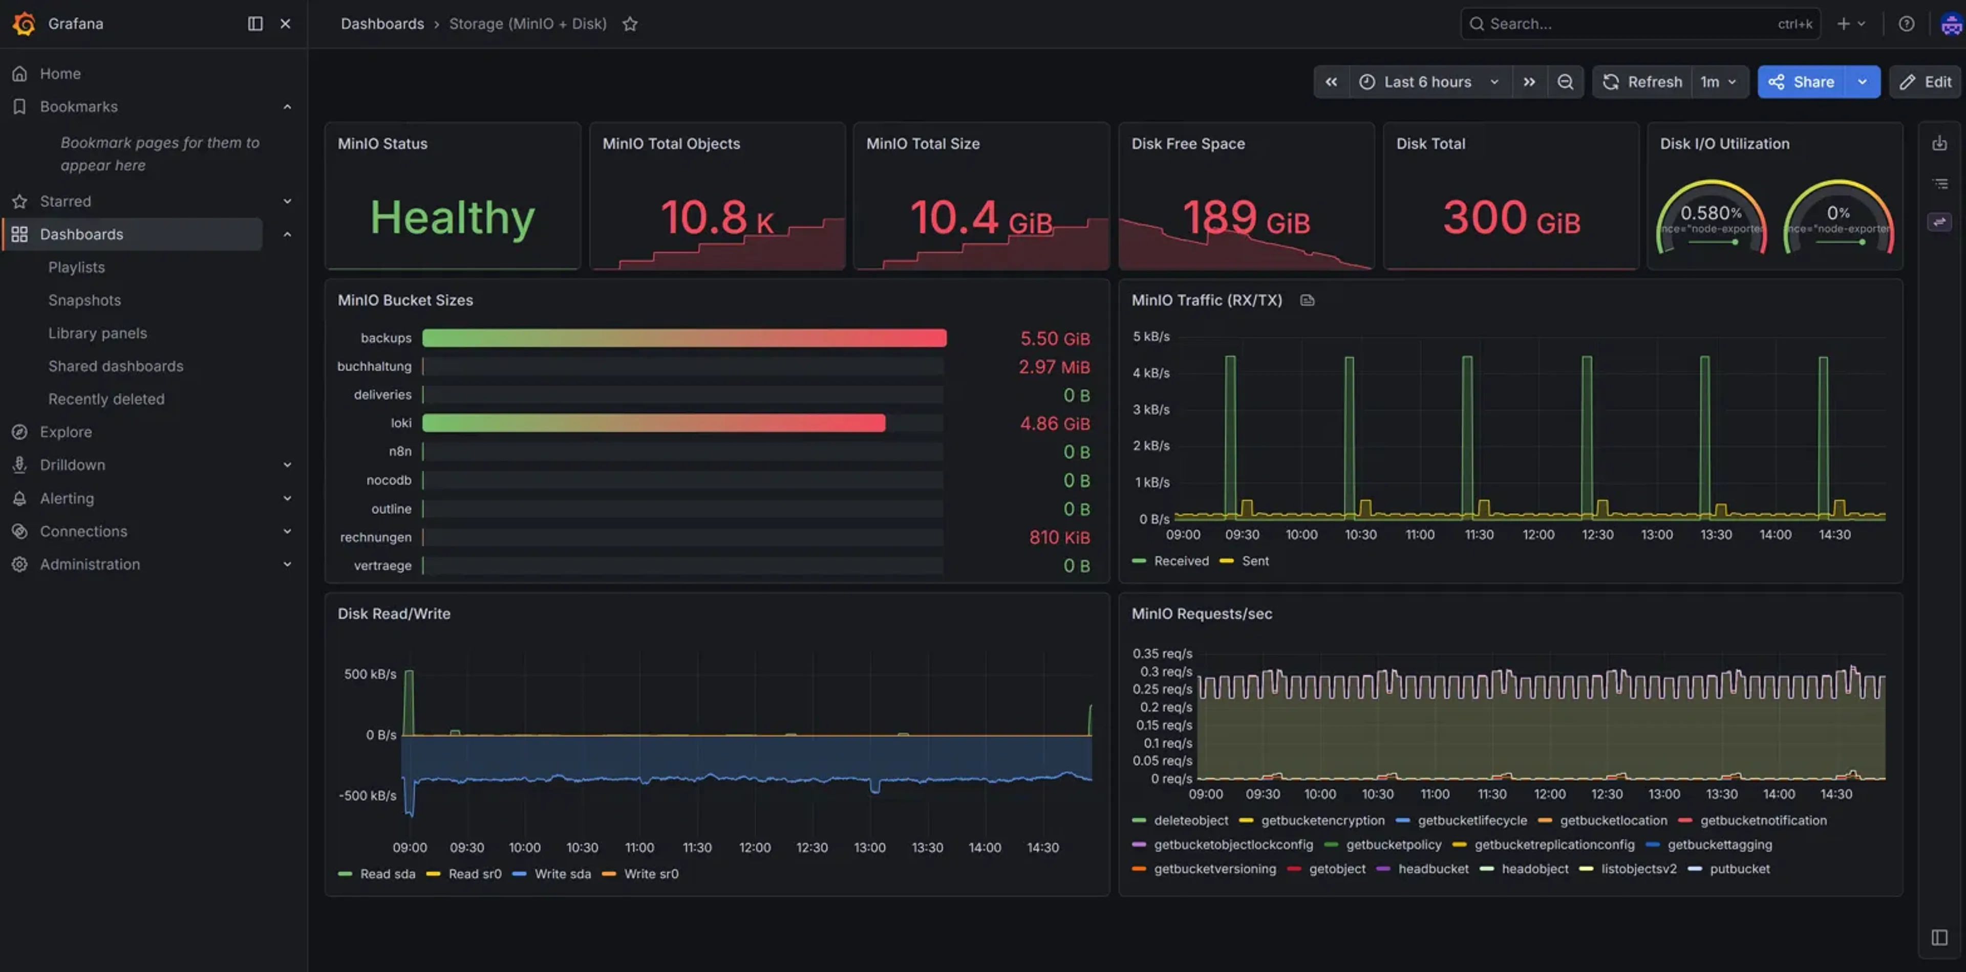Click the dock panel icon at bottom right

point(1939,937)
